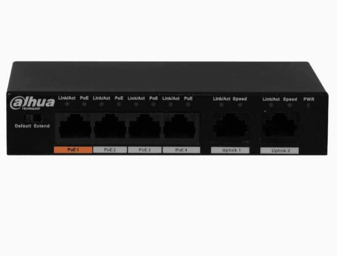This screenshot has height=256, width=337.
Task: Click 'Speed' text above Uplink 1 port
Action: (x=240, y=99)
